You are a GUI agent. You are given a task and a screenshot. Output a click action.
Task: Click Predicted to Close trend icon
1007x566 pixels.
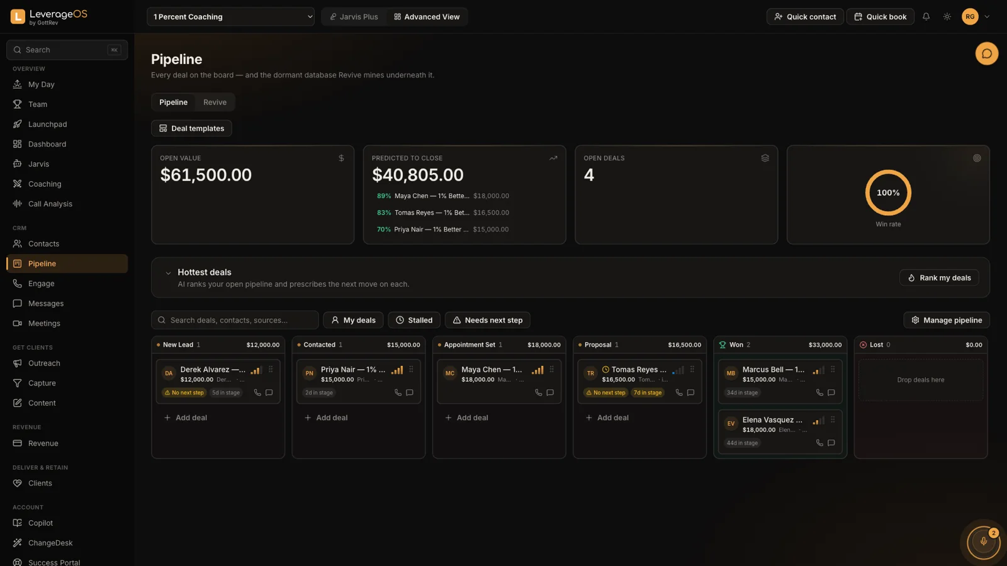553,158
